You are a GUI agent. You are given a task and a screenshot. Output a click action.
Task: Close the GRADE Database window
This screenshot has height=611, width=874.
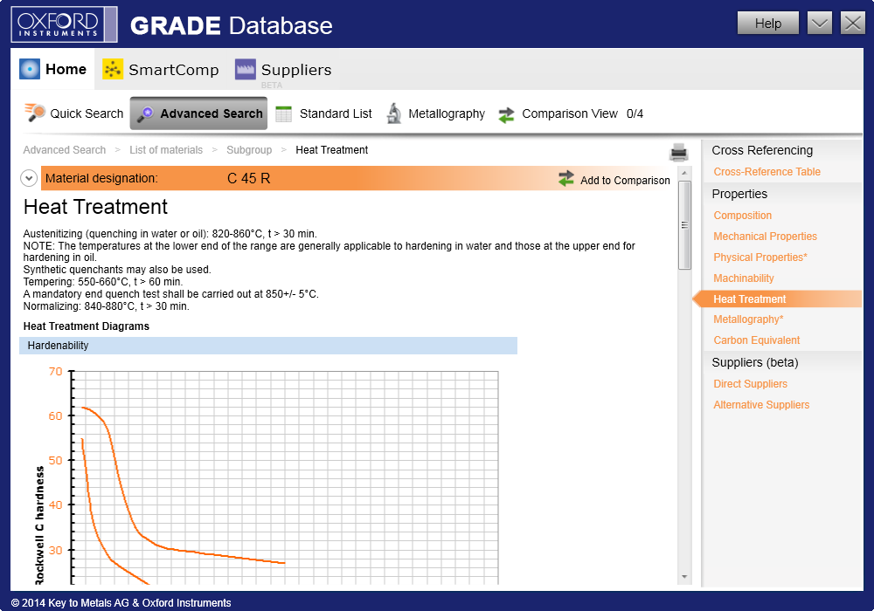pyautogui.click(x=852, y=24)
